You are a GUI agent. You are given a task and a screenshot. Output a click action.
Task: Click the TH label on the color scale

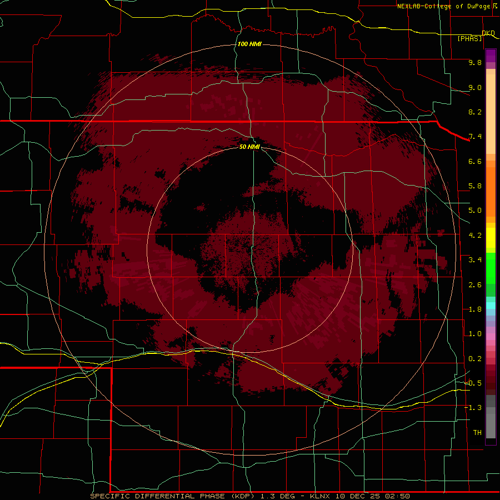click(x=477, y=432)
